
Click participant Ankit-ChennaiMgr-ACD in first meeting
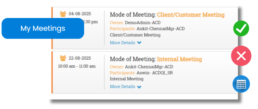click(x=160, y=29)
